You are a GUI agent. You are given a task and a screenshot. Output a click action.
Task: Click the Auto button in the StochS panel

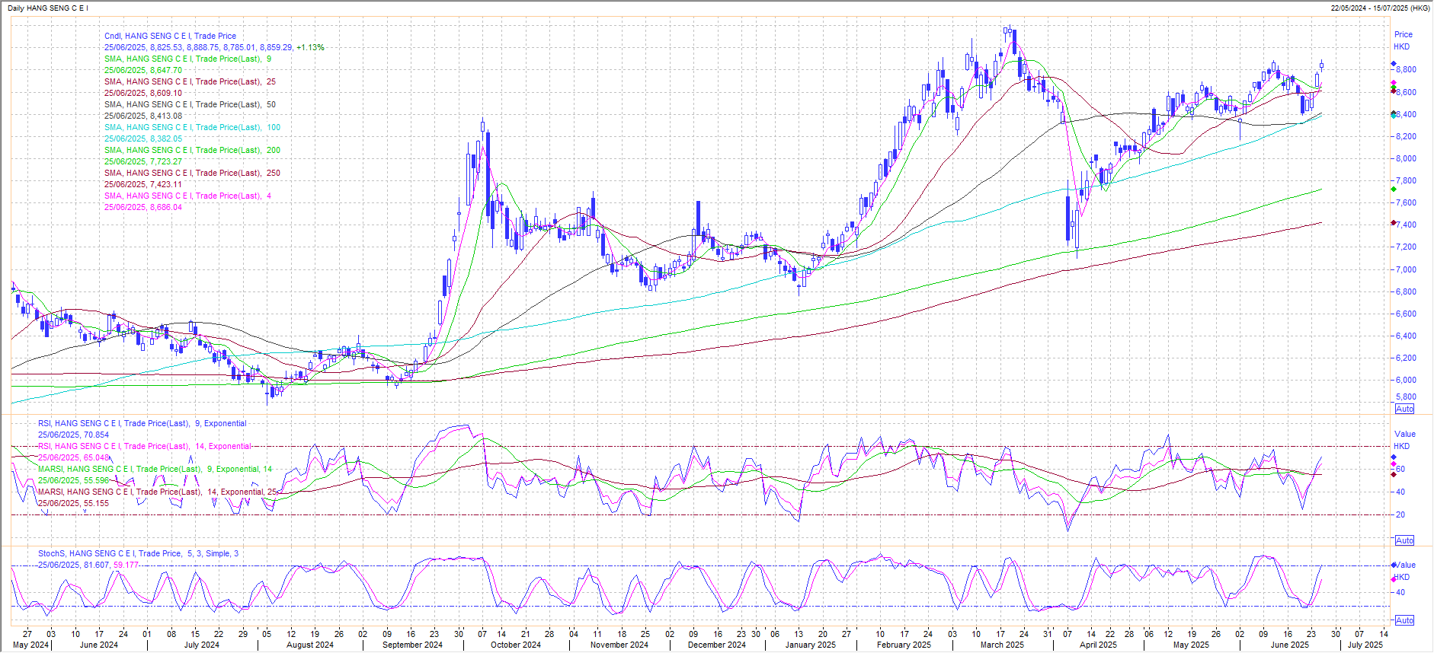click(x=1404, y=620)
